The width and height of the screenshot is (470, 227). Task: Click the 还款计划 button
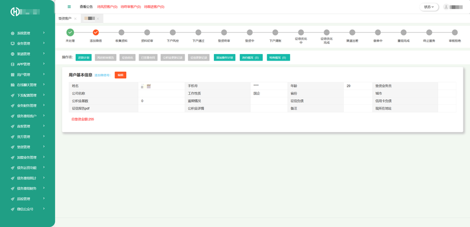click(83, 57)
